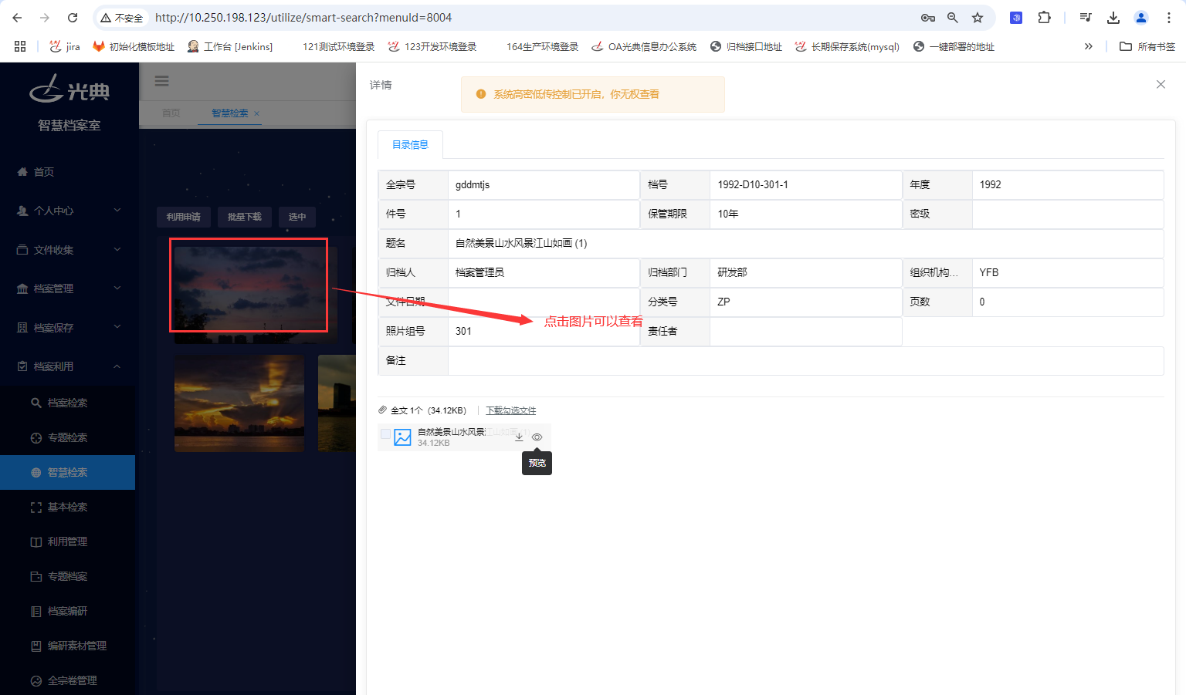1186x695 pixels.
Task: Open the saved passwords key icon
Action: coord(928,17)
